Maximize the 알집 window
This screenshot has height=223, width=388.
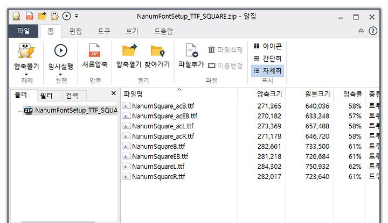(x=356, y=17)
